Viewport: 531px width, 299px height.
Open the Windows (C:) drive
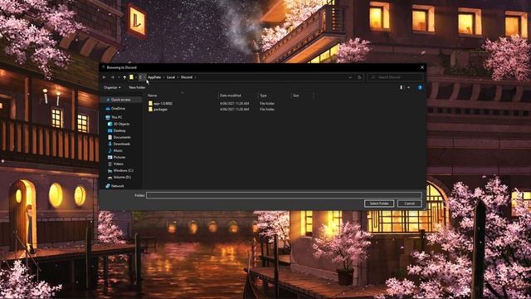[124, 170]
